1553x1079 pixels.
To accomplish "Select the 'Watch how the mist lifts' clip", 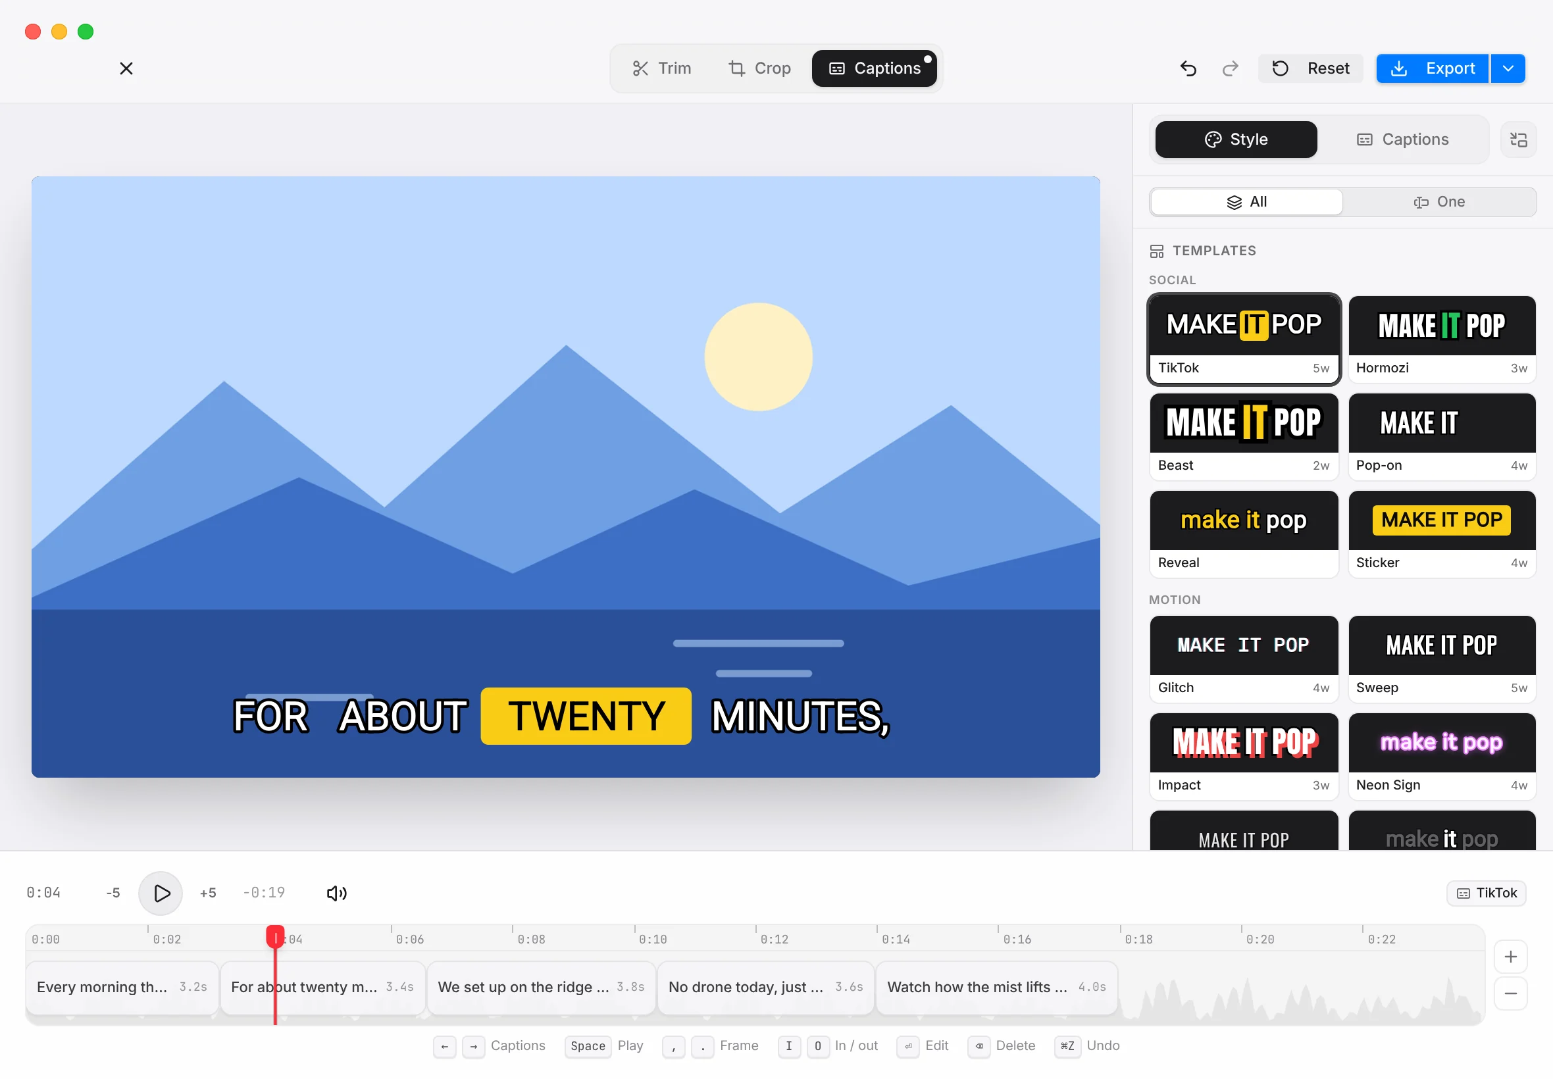I will click(x=996, y=987).
